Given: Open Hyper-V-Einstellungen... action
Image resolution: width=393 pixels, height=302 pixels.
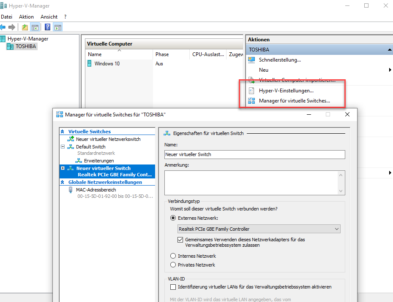Looking at the screenshot, I should [x=286, y=91].
